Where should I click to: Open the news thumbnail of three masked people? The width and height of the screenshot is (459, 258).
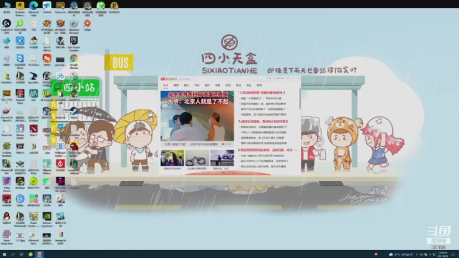point(173,158)
